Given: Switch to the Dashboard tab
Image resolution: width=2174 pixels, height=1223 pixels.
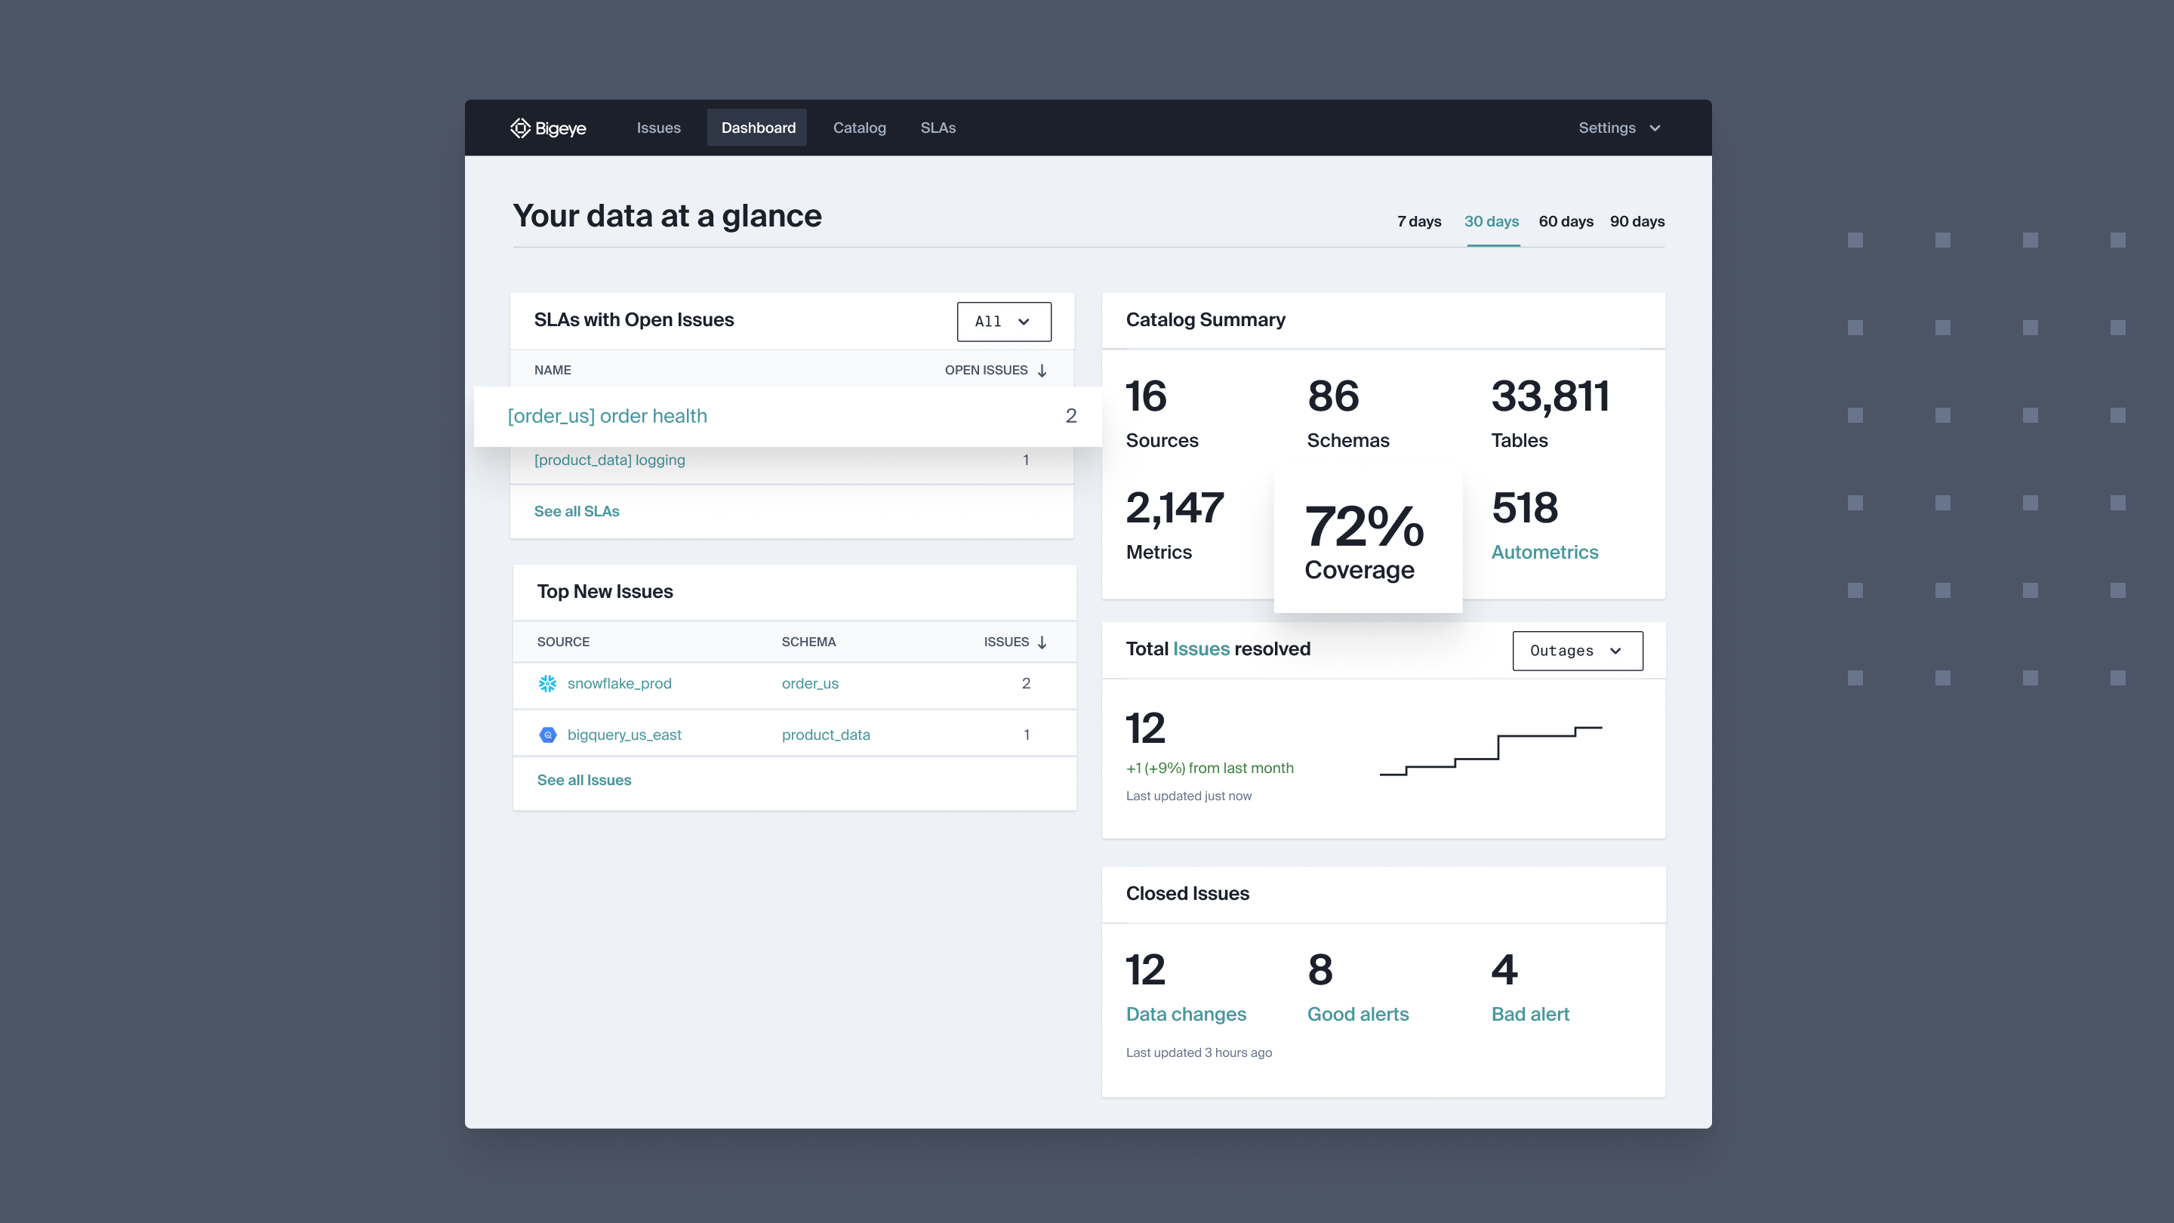Looking at the screenshot, I should click(757, 128).
